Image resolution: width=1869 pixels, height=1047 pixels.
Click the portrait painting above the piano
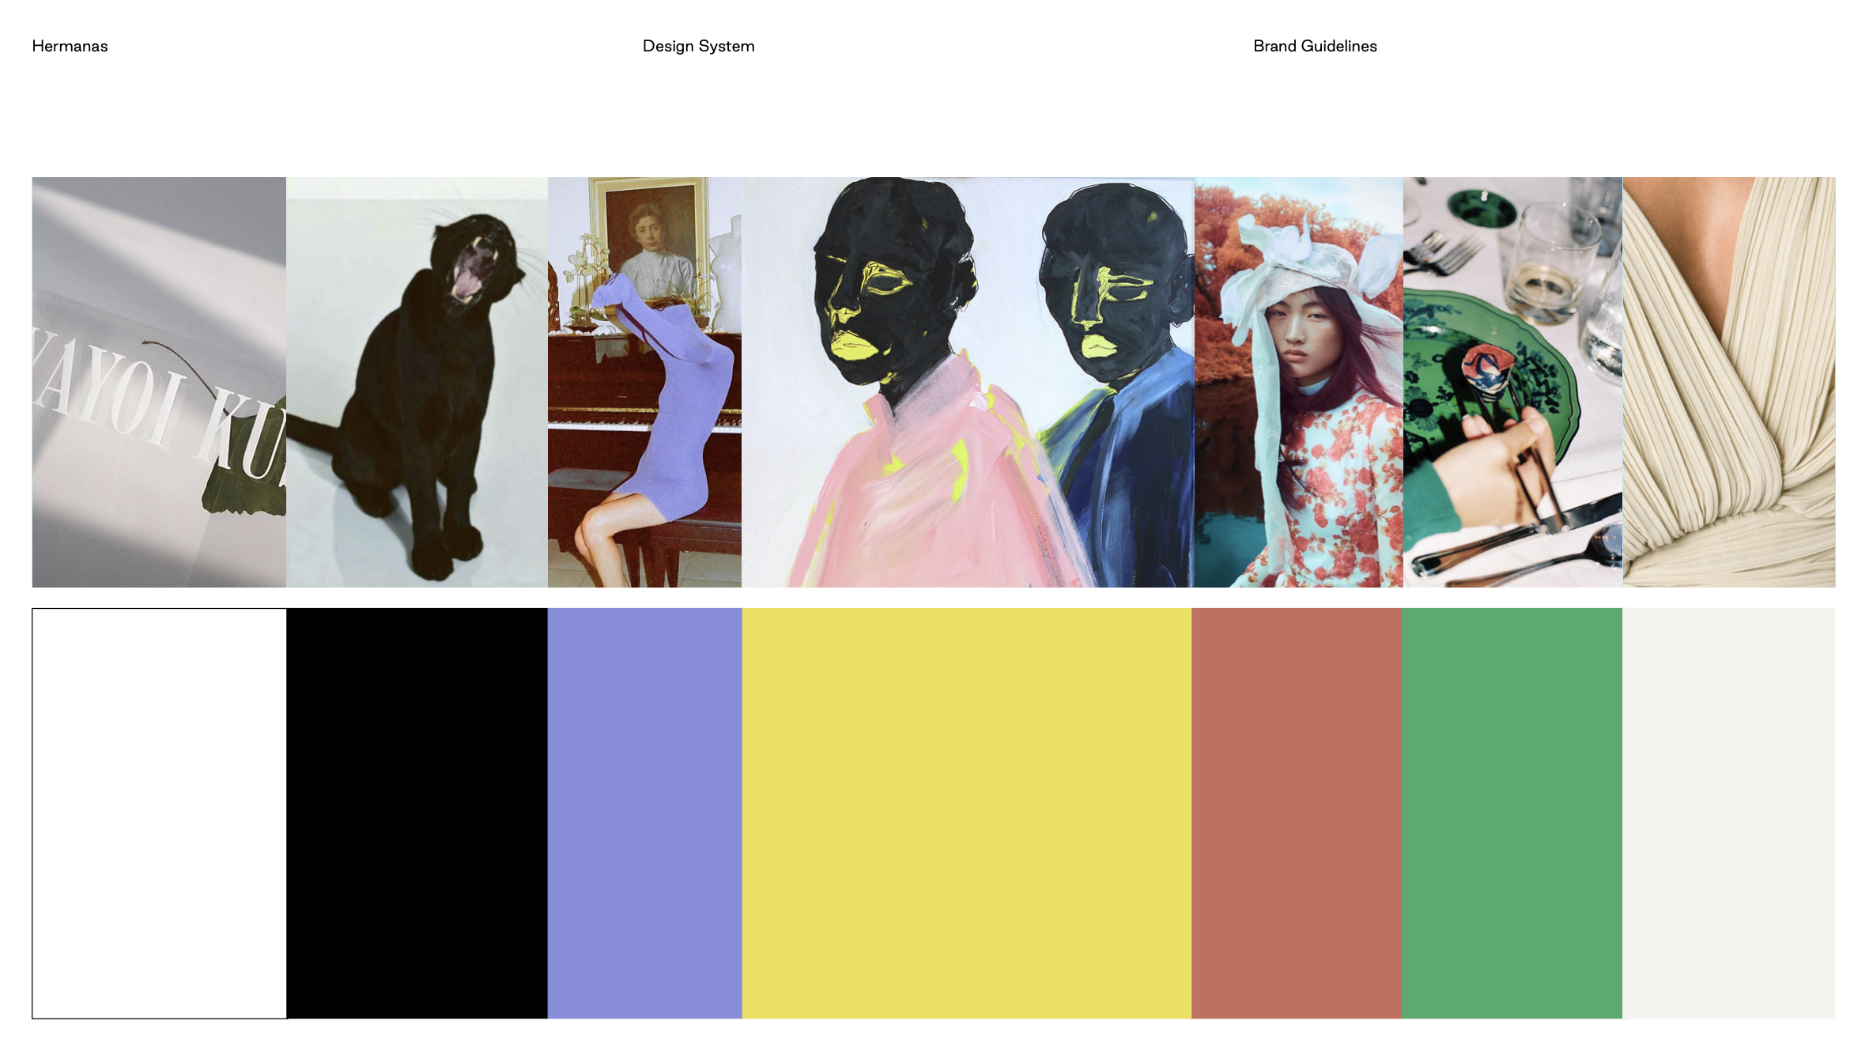(650, 237)
